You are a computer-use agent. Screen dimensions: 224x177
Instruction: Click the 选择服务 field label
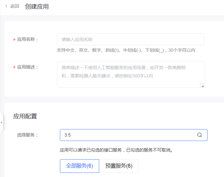coord(28,135)
